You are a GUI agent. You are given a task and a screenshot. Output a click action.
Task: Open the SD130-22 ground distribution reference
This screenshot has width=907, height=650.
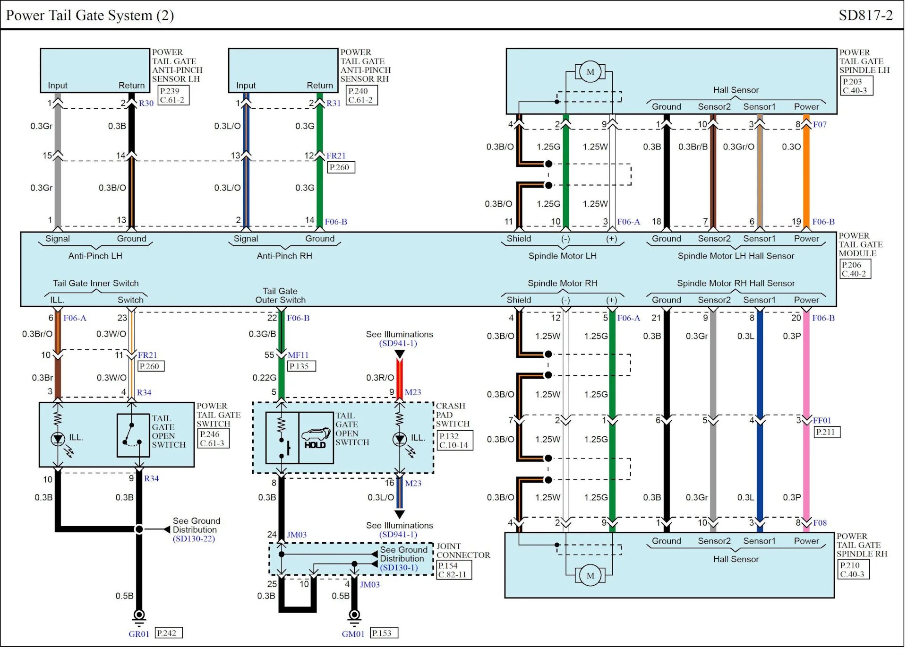point(194,538)
